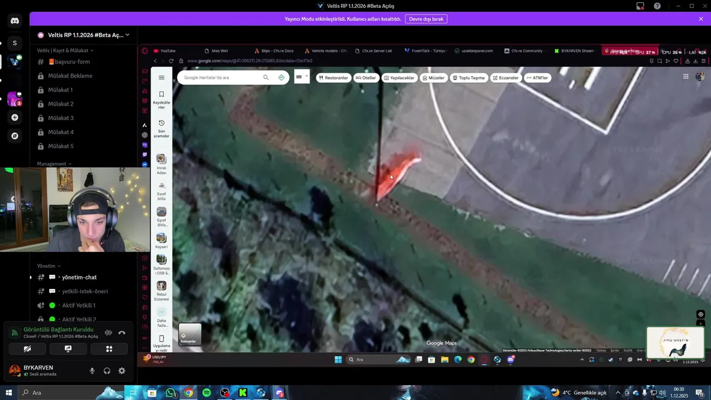Image resolution: width=711 pixels, height=400 pixels.
Task: Open Discord direct messages home icon
Action: (x=14, y=21)
